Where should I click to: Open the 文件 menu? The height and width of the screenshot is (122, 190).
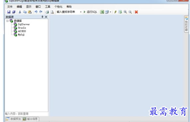pos(10,7)
